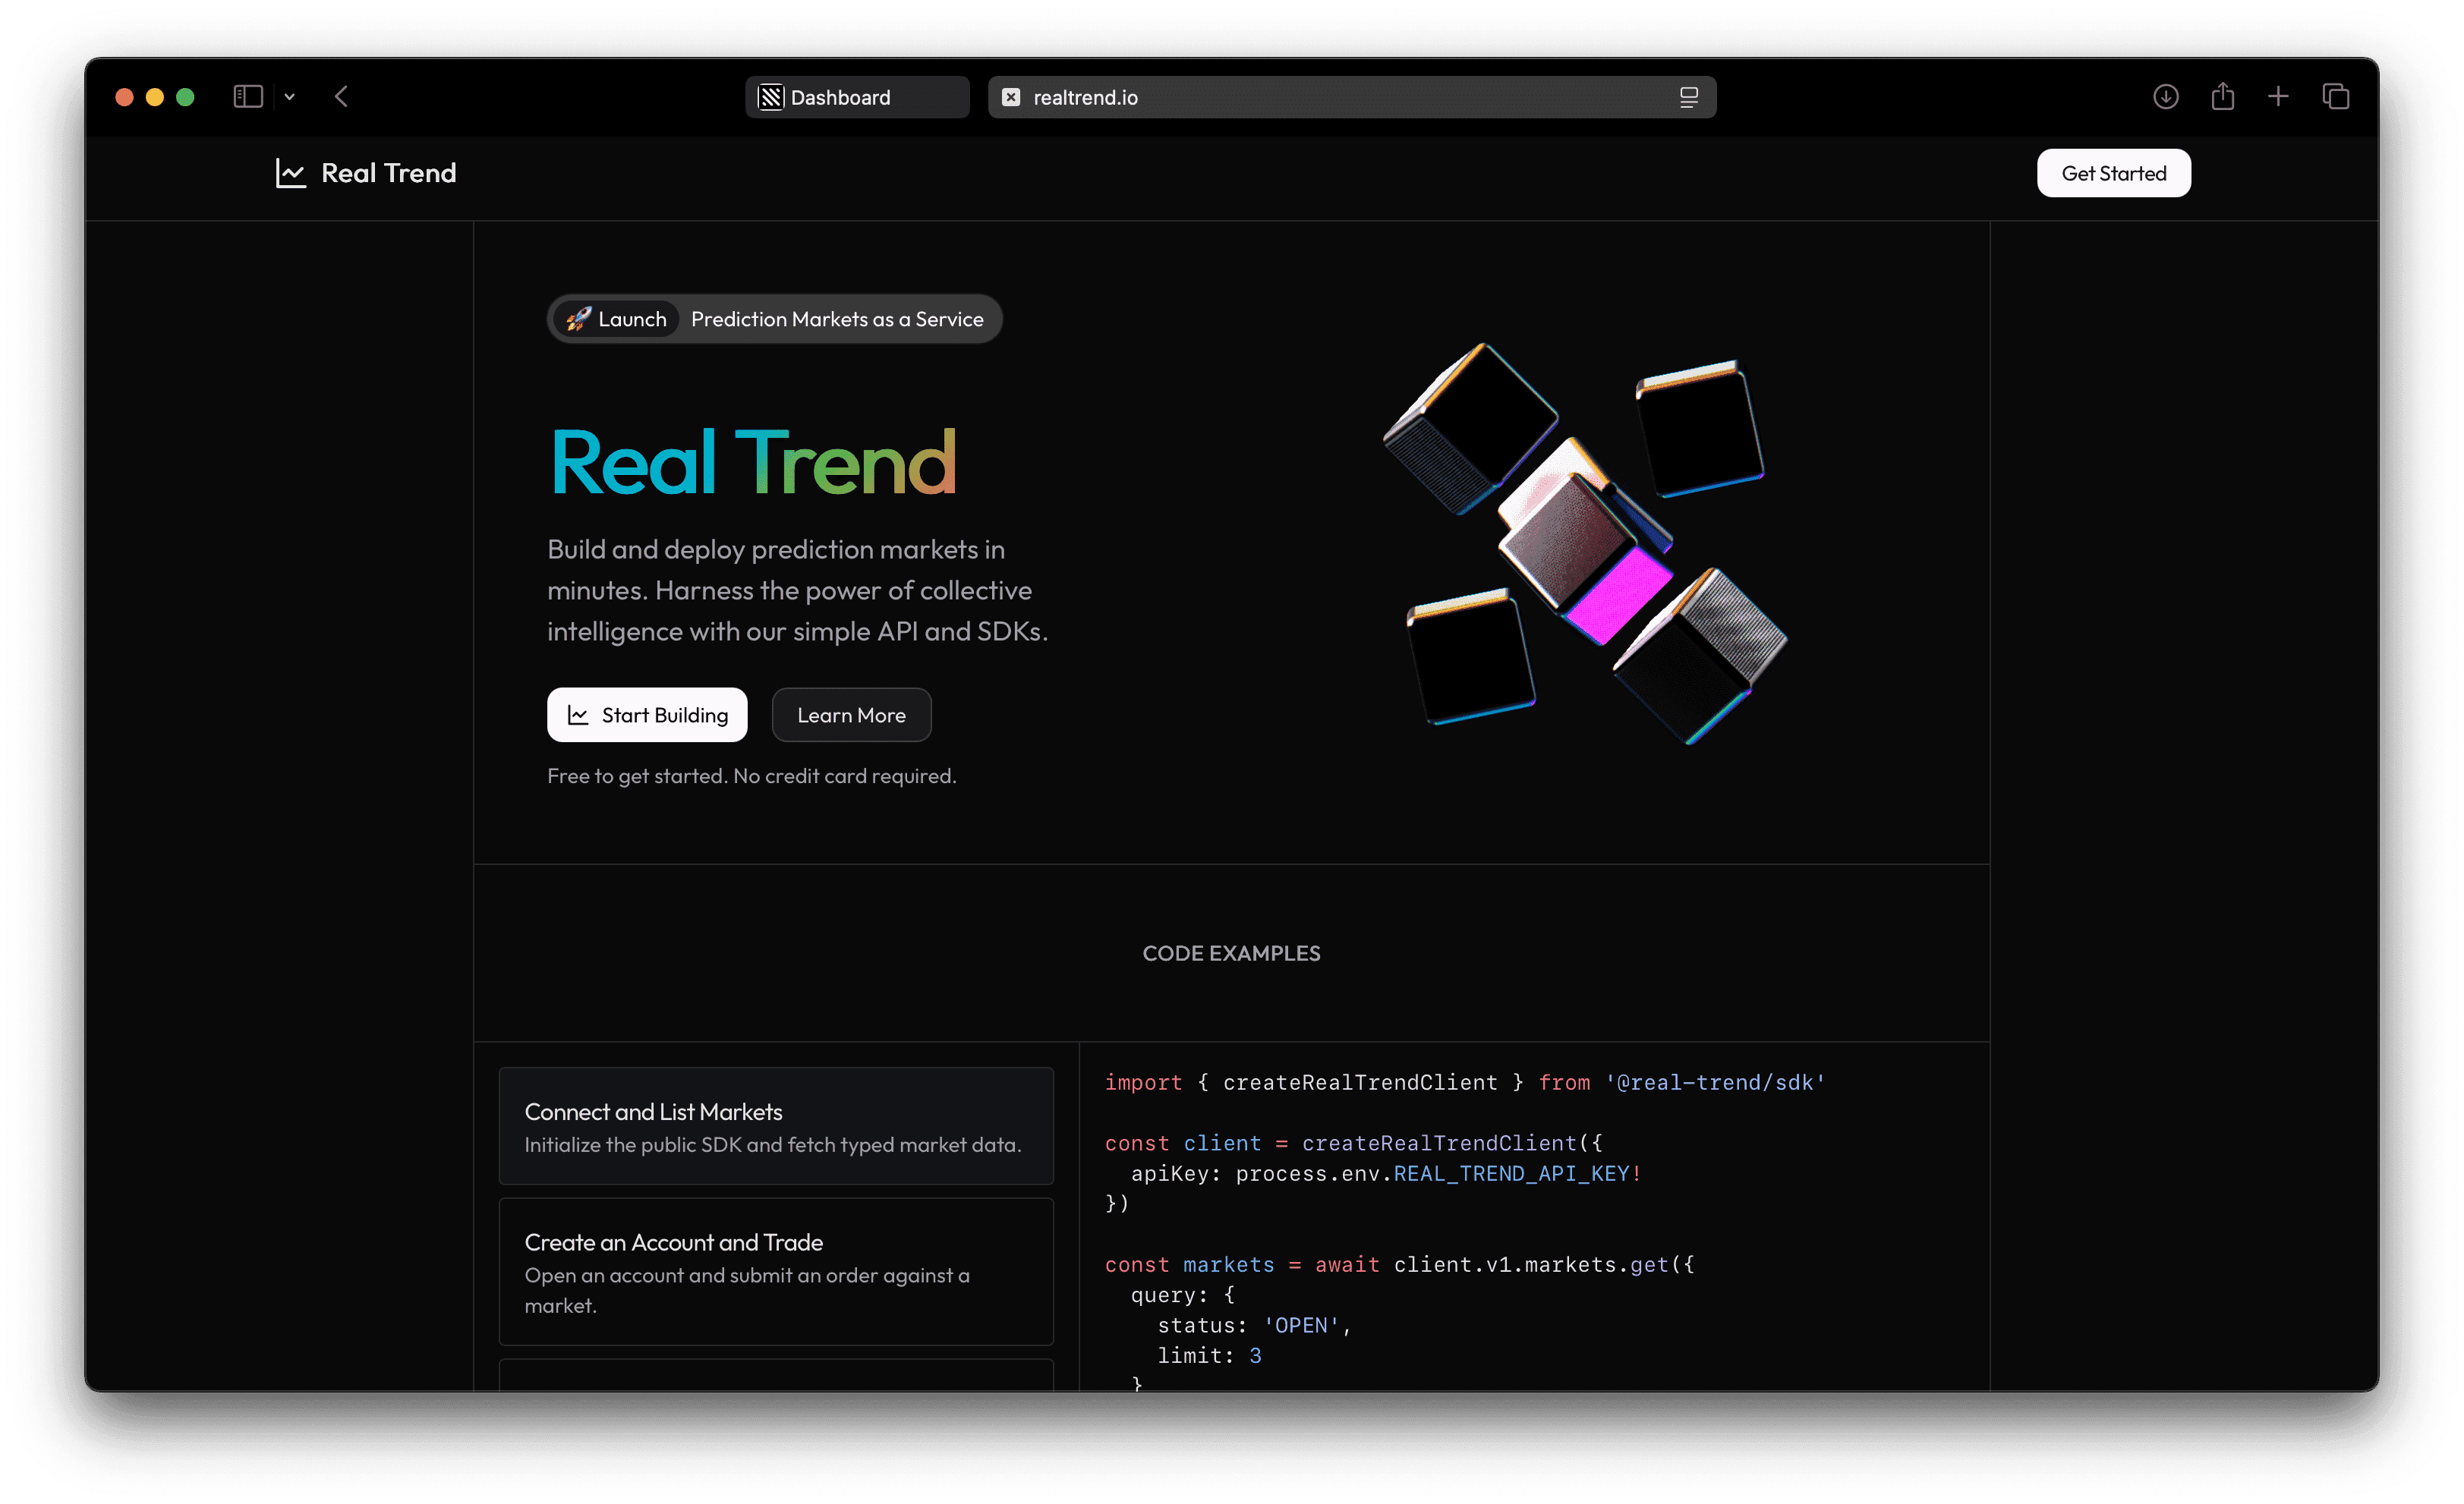This screenshot has height=1504, width=2464.
Task: Select the Create an Account and Trade card
Action: click(776, 1272)
